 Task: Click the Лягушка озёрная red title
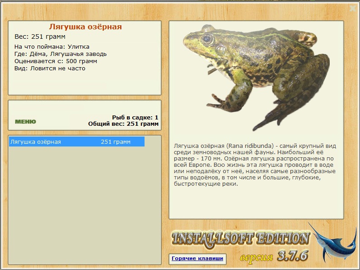tap(85, 27)
